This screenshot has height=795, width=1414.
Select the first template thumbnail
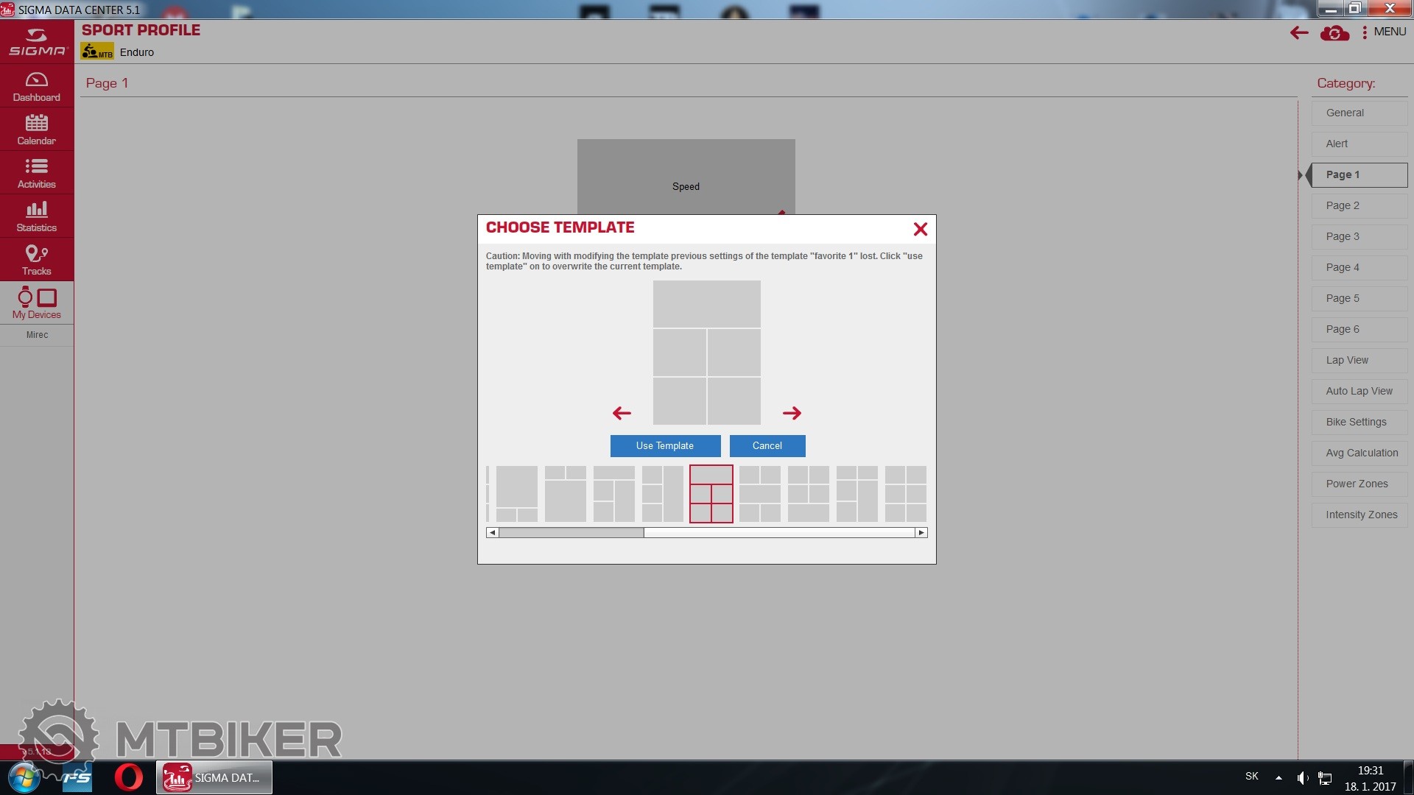[516, 494]
